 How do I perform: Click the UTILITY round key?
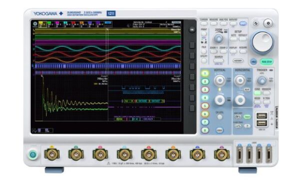point(204,60)
